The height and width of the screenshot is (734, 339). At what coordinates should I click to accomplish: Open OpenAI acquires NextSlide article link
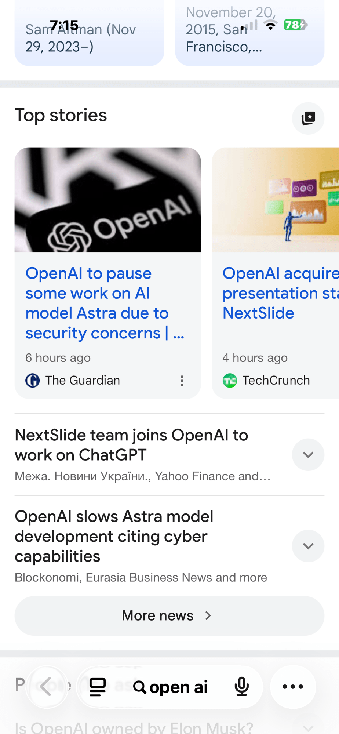[281, 293]
